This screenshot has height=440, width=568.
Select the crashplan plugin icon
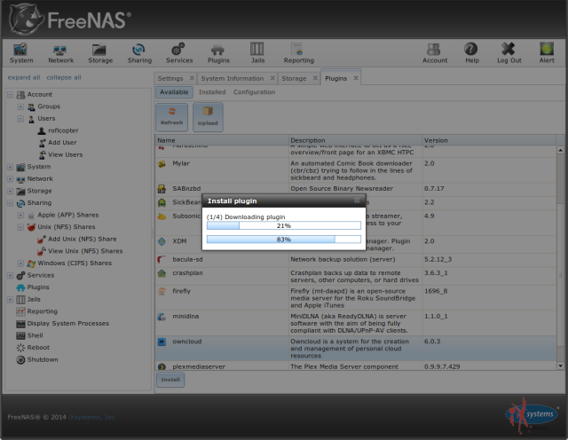tap(162, 273)
